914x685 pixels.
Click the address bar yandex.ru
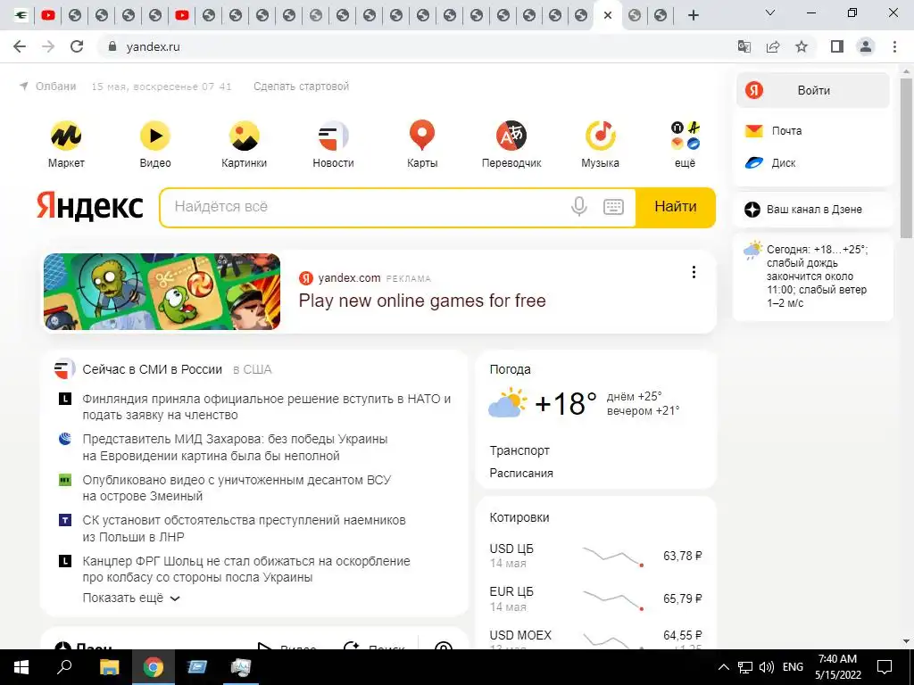(153, 46)
